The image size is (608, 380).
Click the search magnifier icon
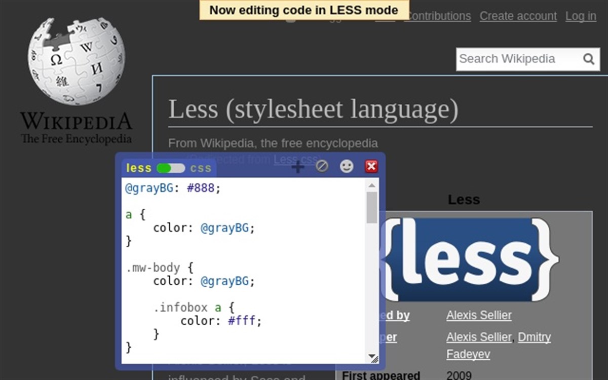point(588,59)
